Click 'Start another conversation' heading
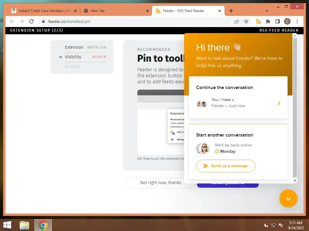This screenshot has width=309, height=231. point(225,135)
